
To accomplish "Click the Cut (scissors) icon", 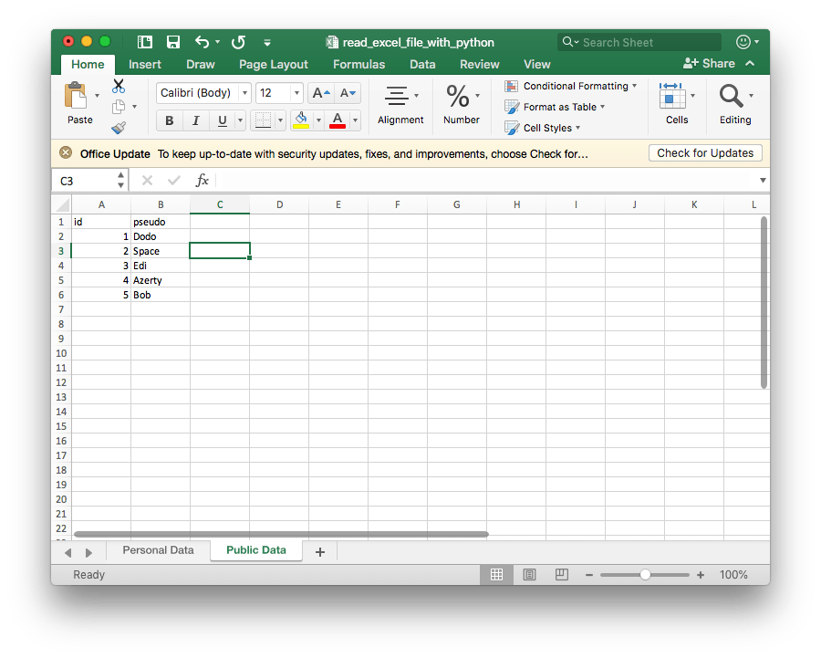I will 118,84.
